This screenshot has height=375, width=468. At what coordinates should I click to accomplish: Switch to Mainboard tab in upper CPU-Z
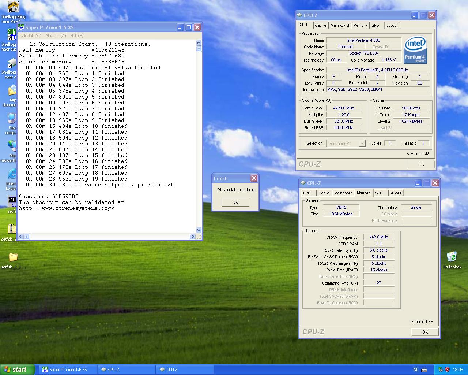(340, 25)
